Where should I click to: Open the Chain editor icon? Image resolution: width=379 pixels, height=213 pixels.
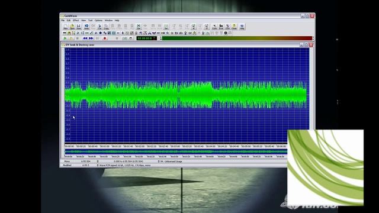[234, 27]
